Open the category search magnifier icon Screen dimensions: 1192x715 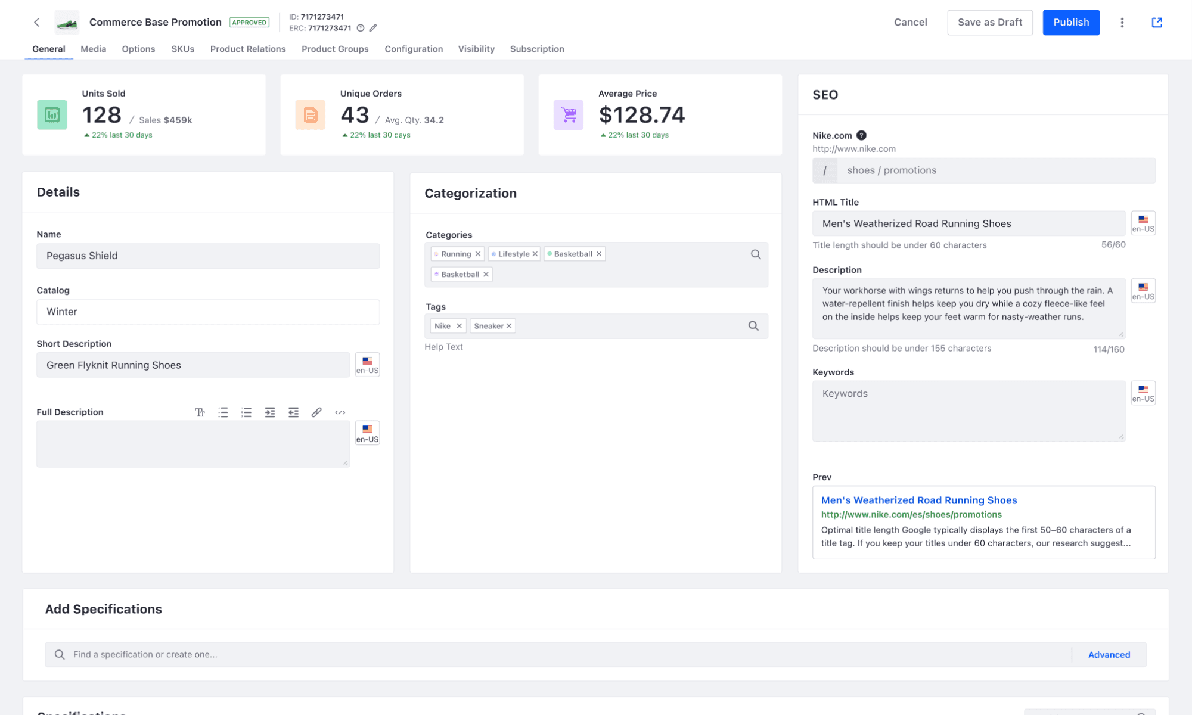(x=755, y=254)
